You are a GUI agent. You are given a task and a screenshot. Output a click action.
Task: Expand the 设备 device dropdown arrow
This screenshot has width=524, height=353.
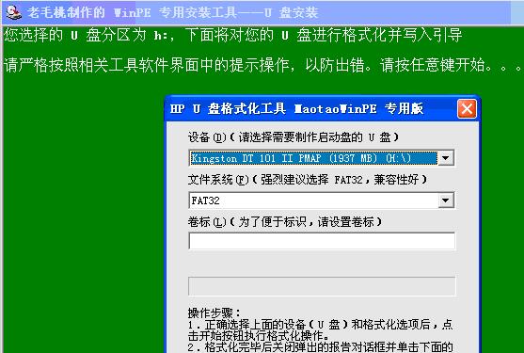446,158
